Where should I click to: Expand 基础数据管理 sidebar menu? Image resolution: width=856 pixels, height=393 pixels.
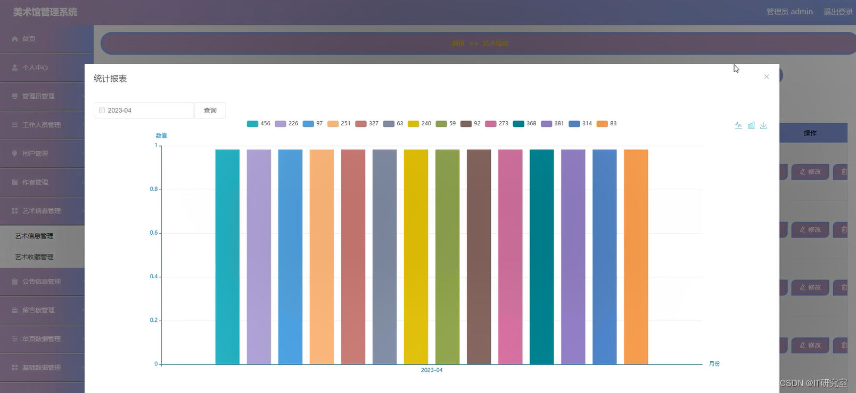tap(43, 368)
